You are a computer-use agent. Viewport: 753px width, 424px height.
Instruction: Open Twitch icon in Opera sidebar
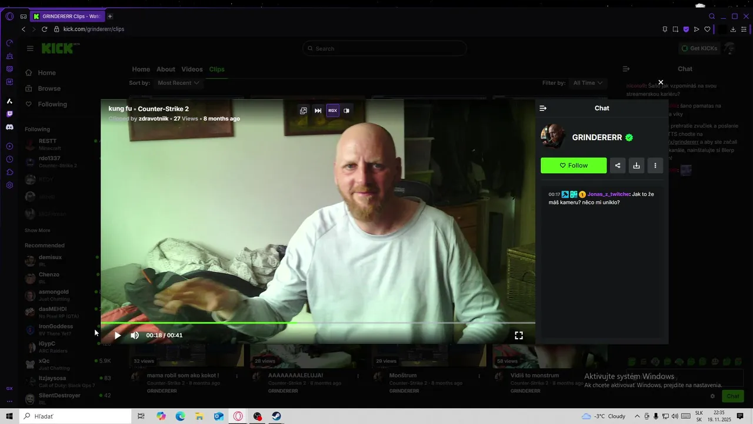pos(9,114)
